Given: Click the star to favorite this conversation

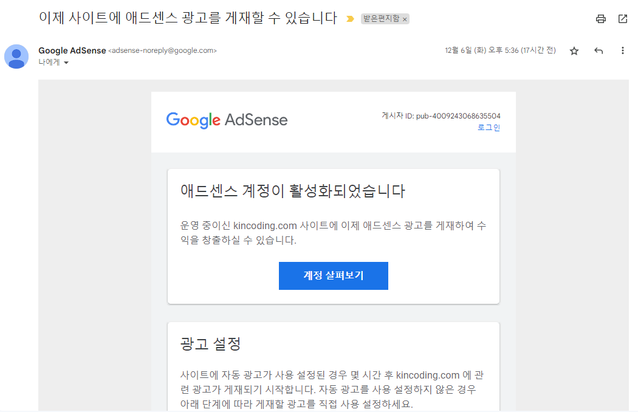Looking at the screenshot, I should tap(574, 50).
